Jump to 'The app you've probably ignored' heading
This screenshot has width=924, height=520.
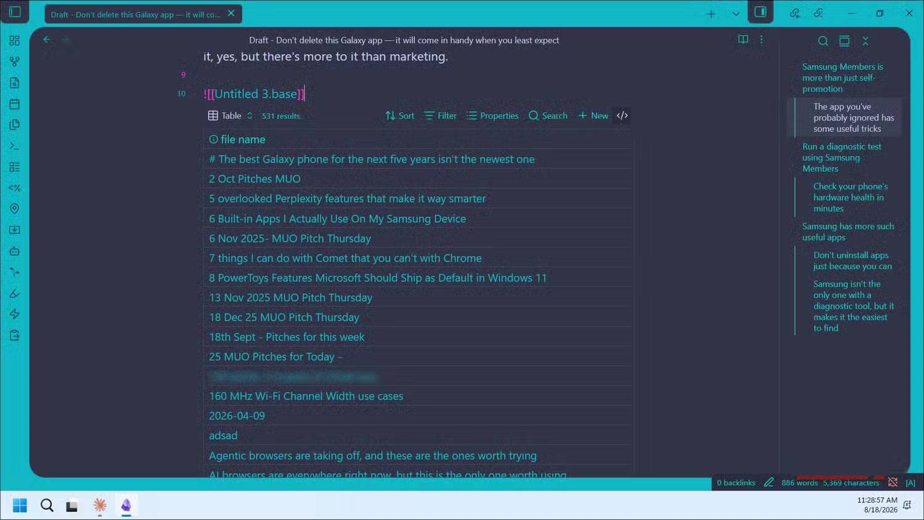pos(853,118)
